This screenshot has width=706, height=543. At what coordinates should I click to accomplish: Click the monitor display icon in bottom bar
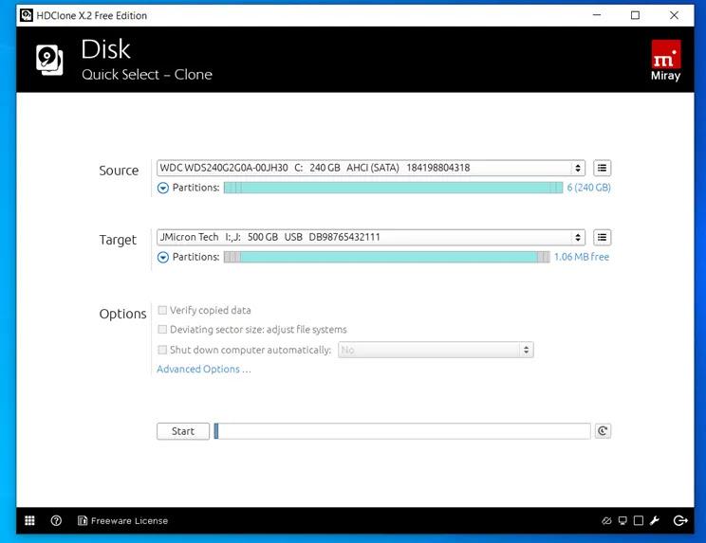tap(622, 520)
